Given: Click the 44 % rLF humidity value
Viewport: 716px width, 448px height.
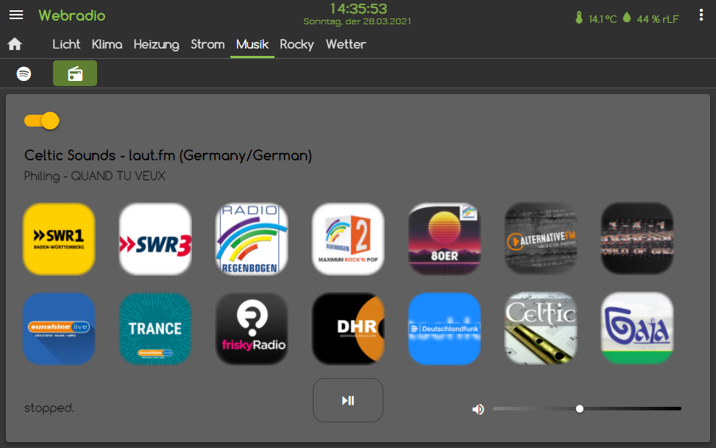Looking at the screenshot, I should pos(658,19).
